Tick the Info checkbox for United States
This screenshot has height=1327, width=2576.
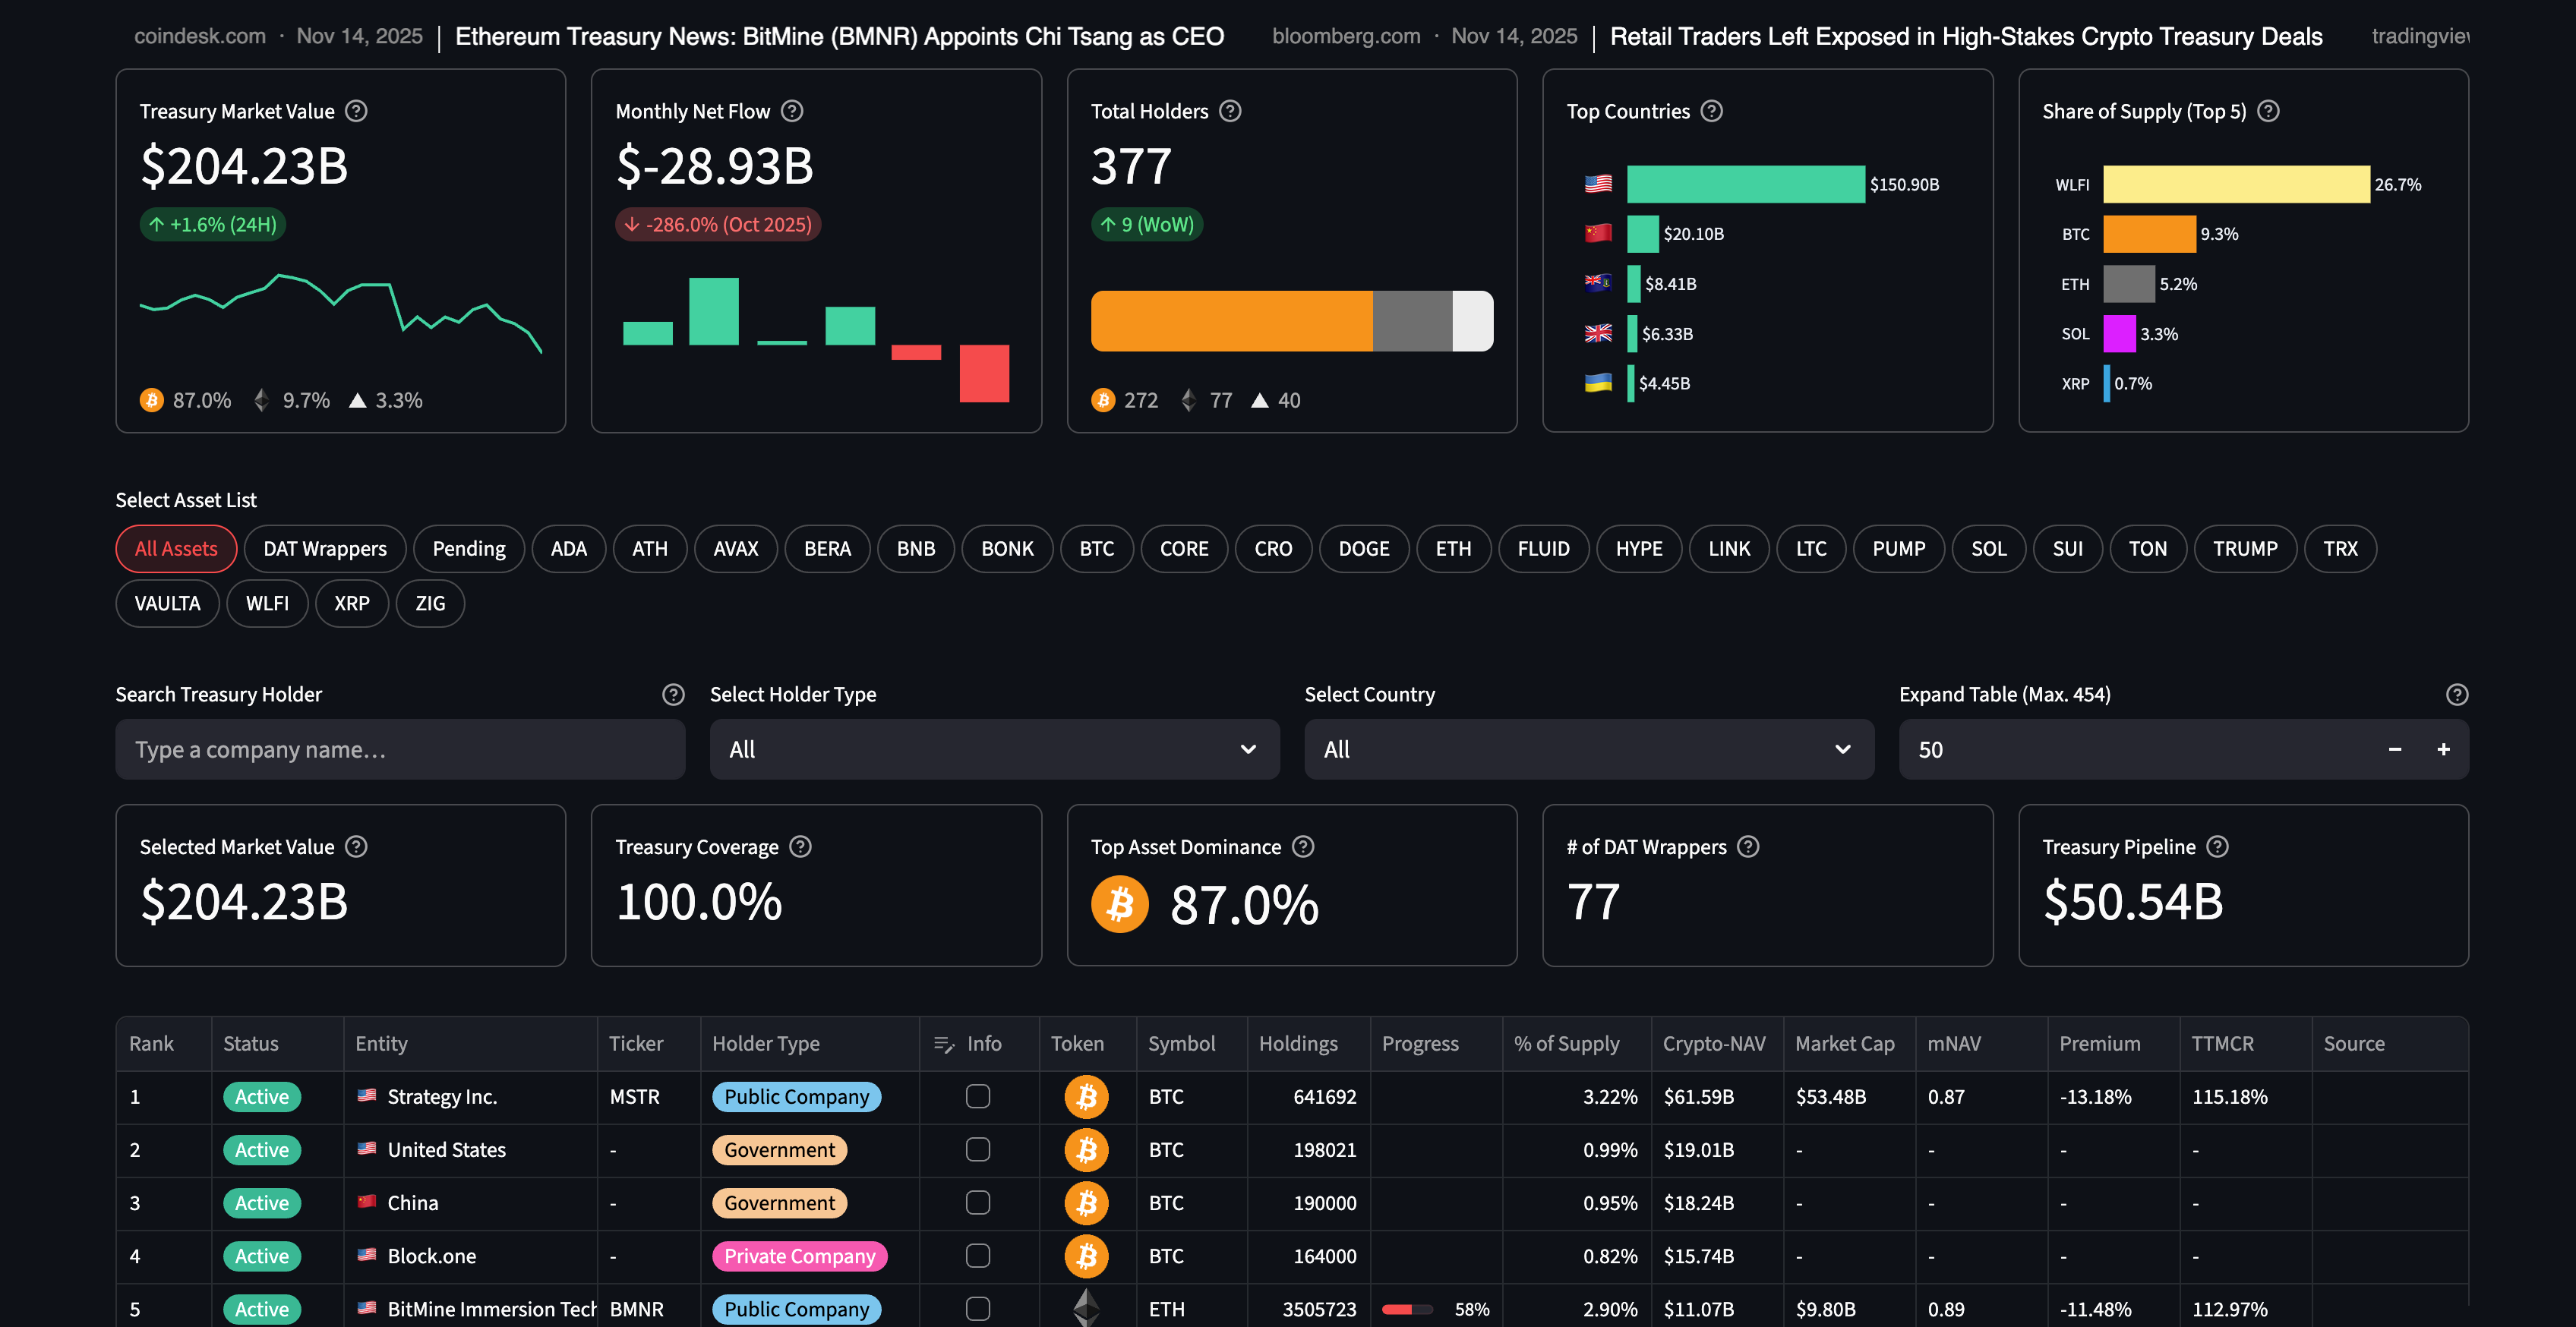click(978, 1150)
